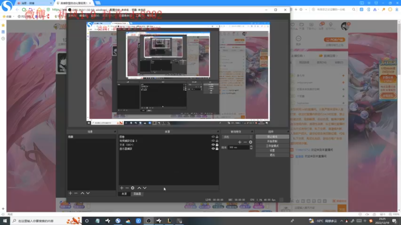Viewport: 401px width, 225px height.
Task: Click Windows taskbar search box
Action: (x=46, y=221)
